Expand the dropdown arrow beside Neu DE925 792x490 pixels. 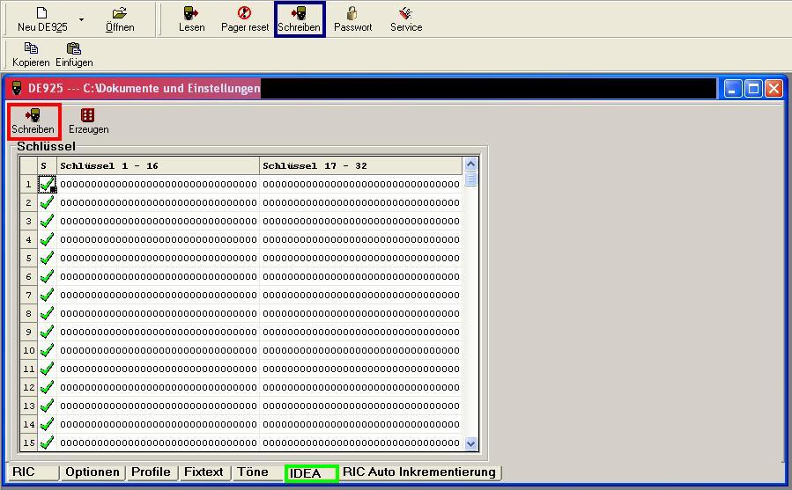(x=81, y=19)
